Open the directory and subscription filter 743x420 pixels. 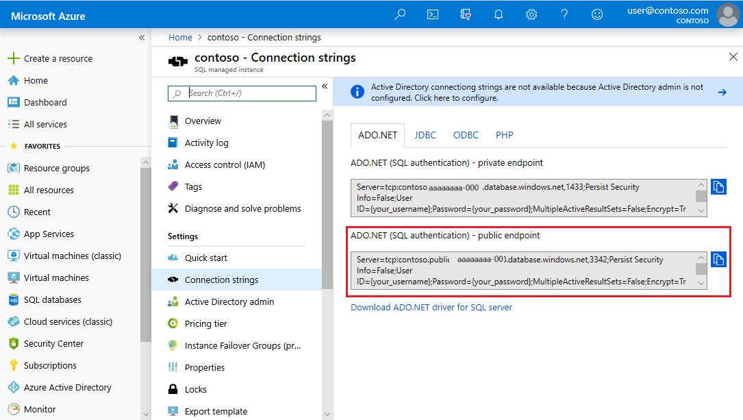466,14
